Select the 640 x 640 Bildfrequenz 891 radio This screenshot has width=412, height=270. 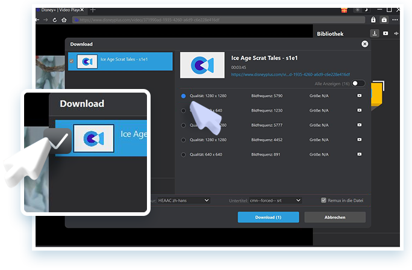click(x=183, y=155)
